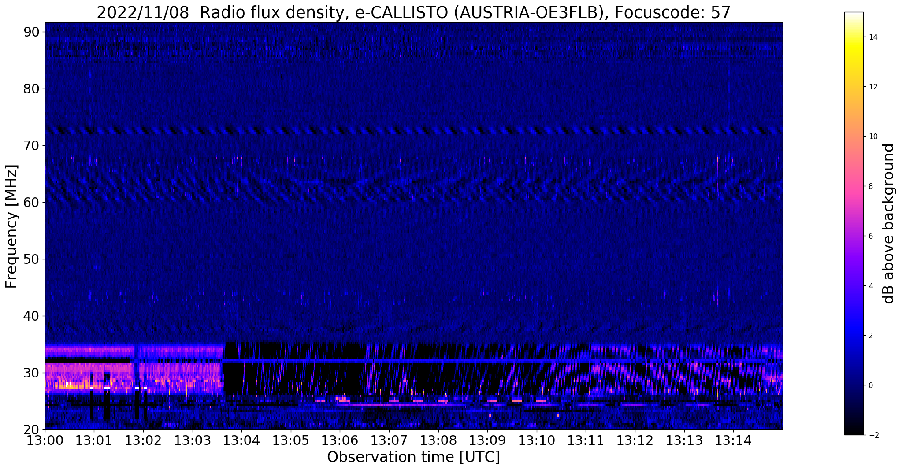Click the 13:02 time tick label

(x=143, y=440)
